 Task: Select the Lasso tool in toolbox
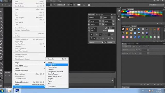click(x=1, y=18)
